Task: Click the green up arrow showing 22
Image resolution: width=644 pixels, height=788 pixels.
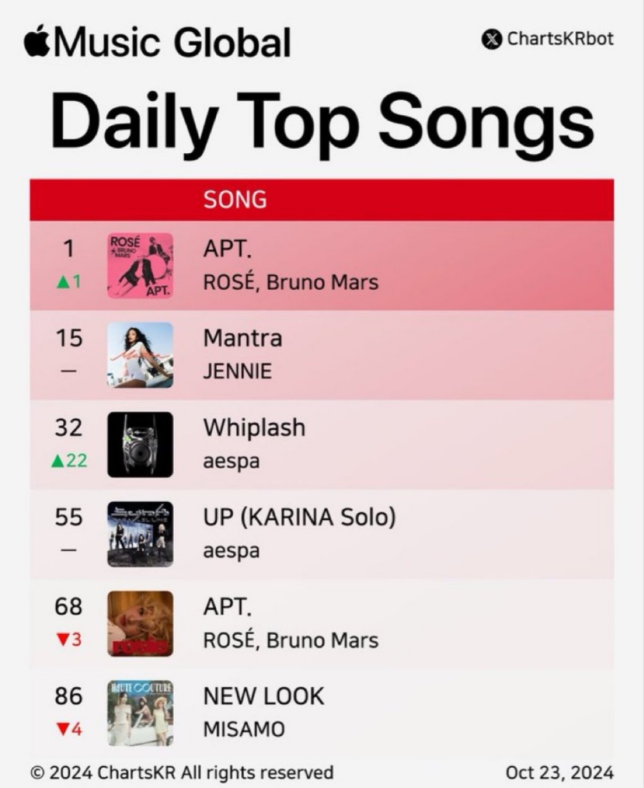Action: 58,460
